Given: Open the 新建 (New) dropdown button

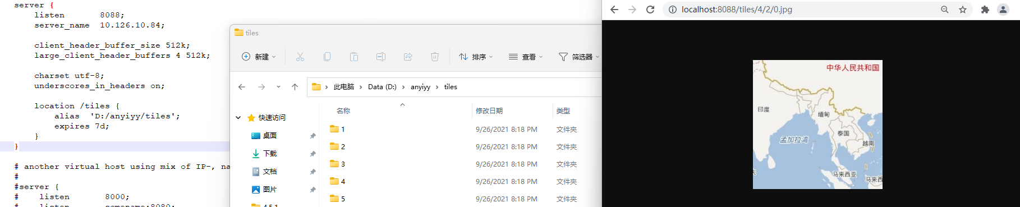Looking at the screenshot, I should 259,57.
